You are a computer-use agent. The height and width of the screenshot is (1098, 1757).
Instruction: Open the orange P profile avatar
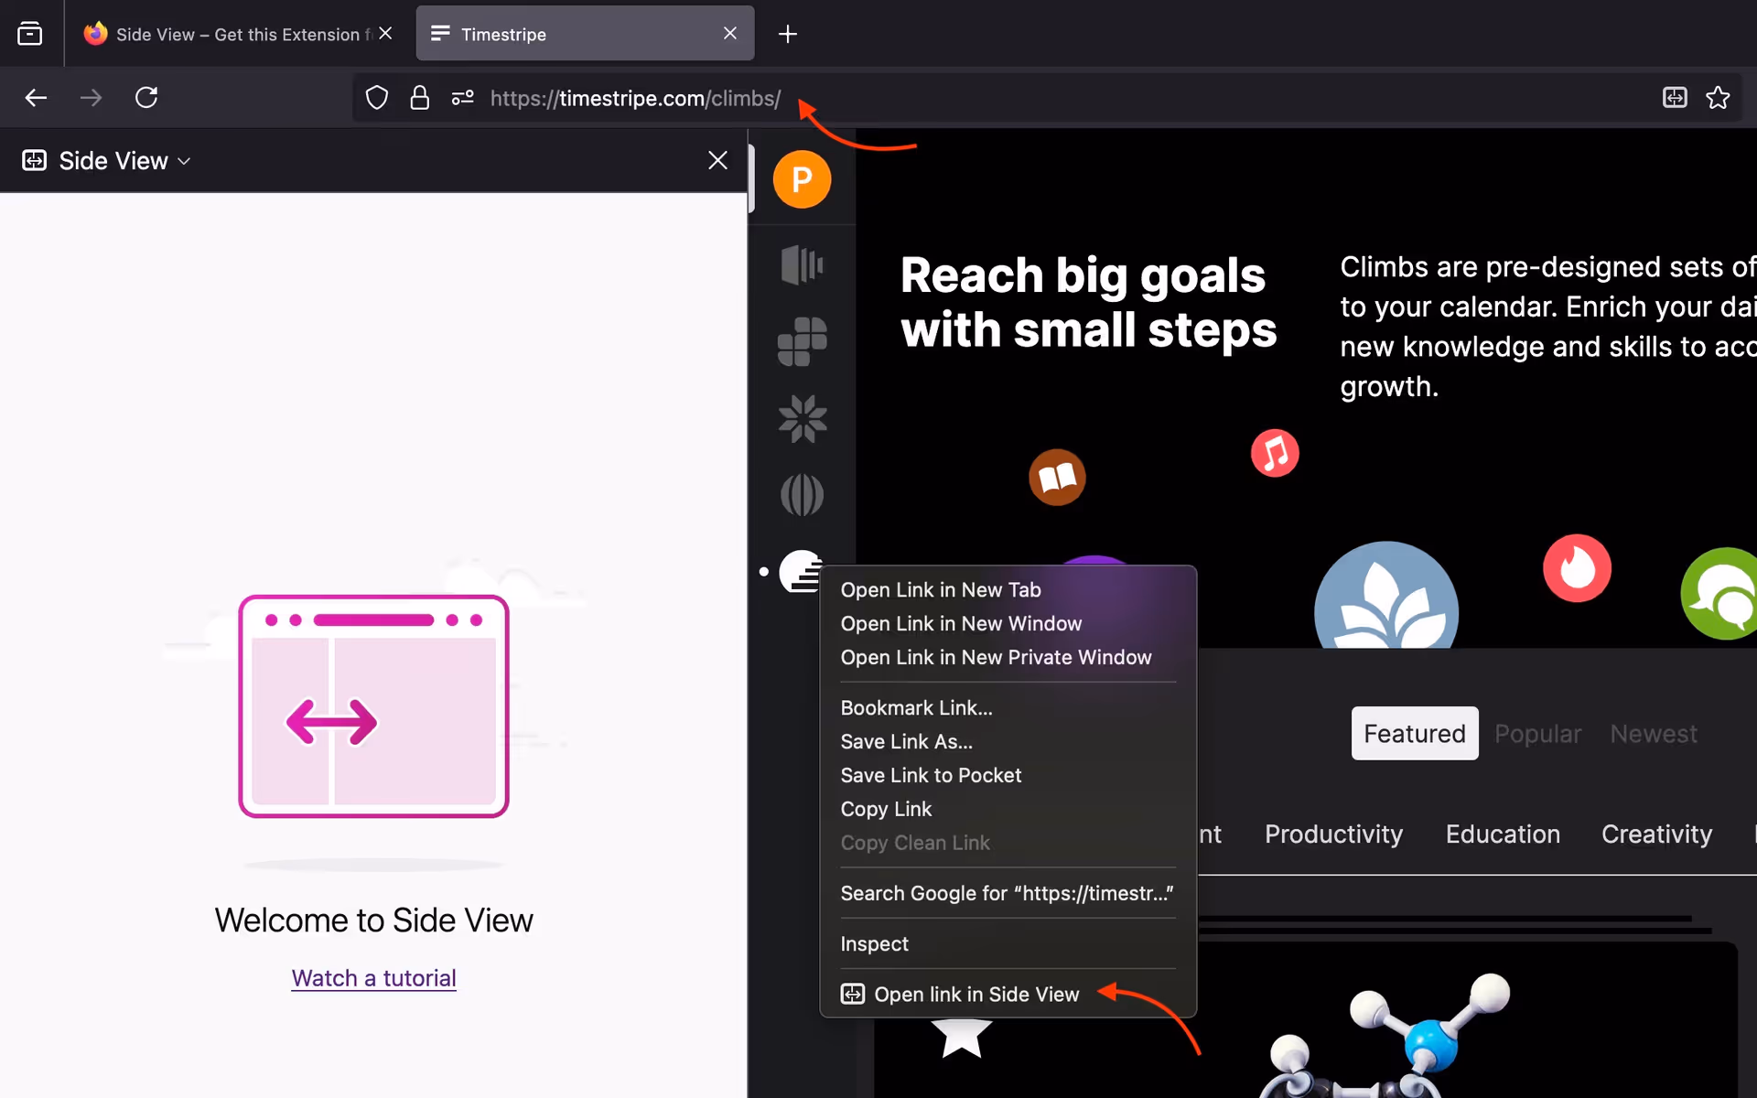(802, 179)
